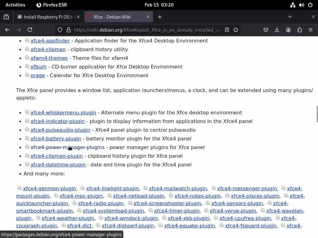Follow the xfce4-power-manager-plugins link
Viewport: 318px width, 238px height.
[67, 148]
